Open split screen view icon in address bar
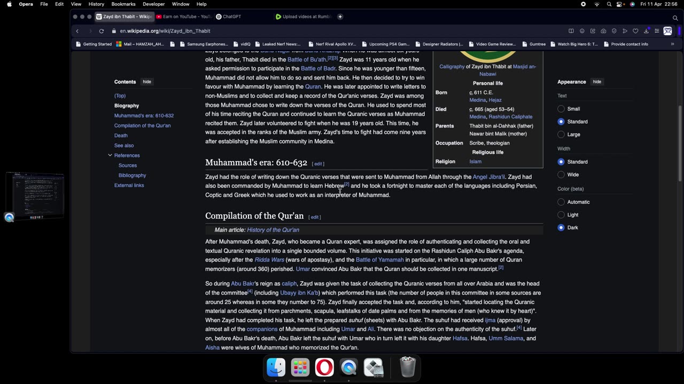The width and height of the screenshot is (684, 384). point(571,31)
